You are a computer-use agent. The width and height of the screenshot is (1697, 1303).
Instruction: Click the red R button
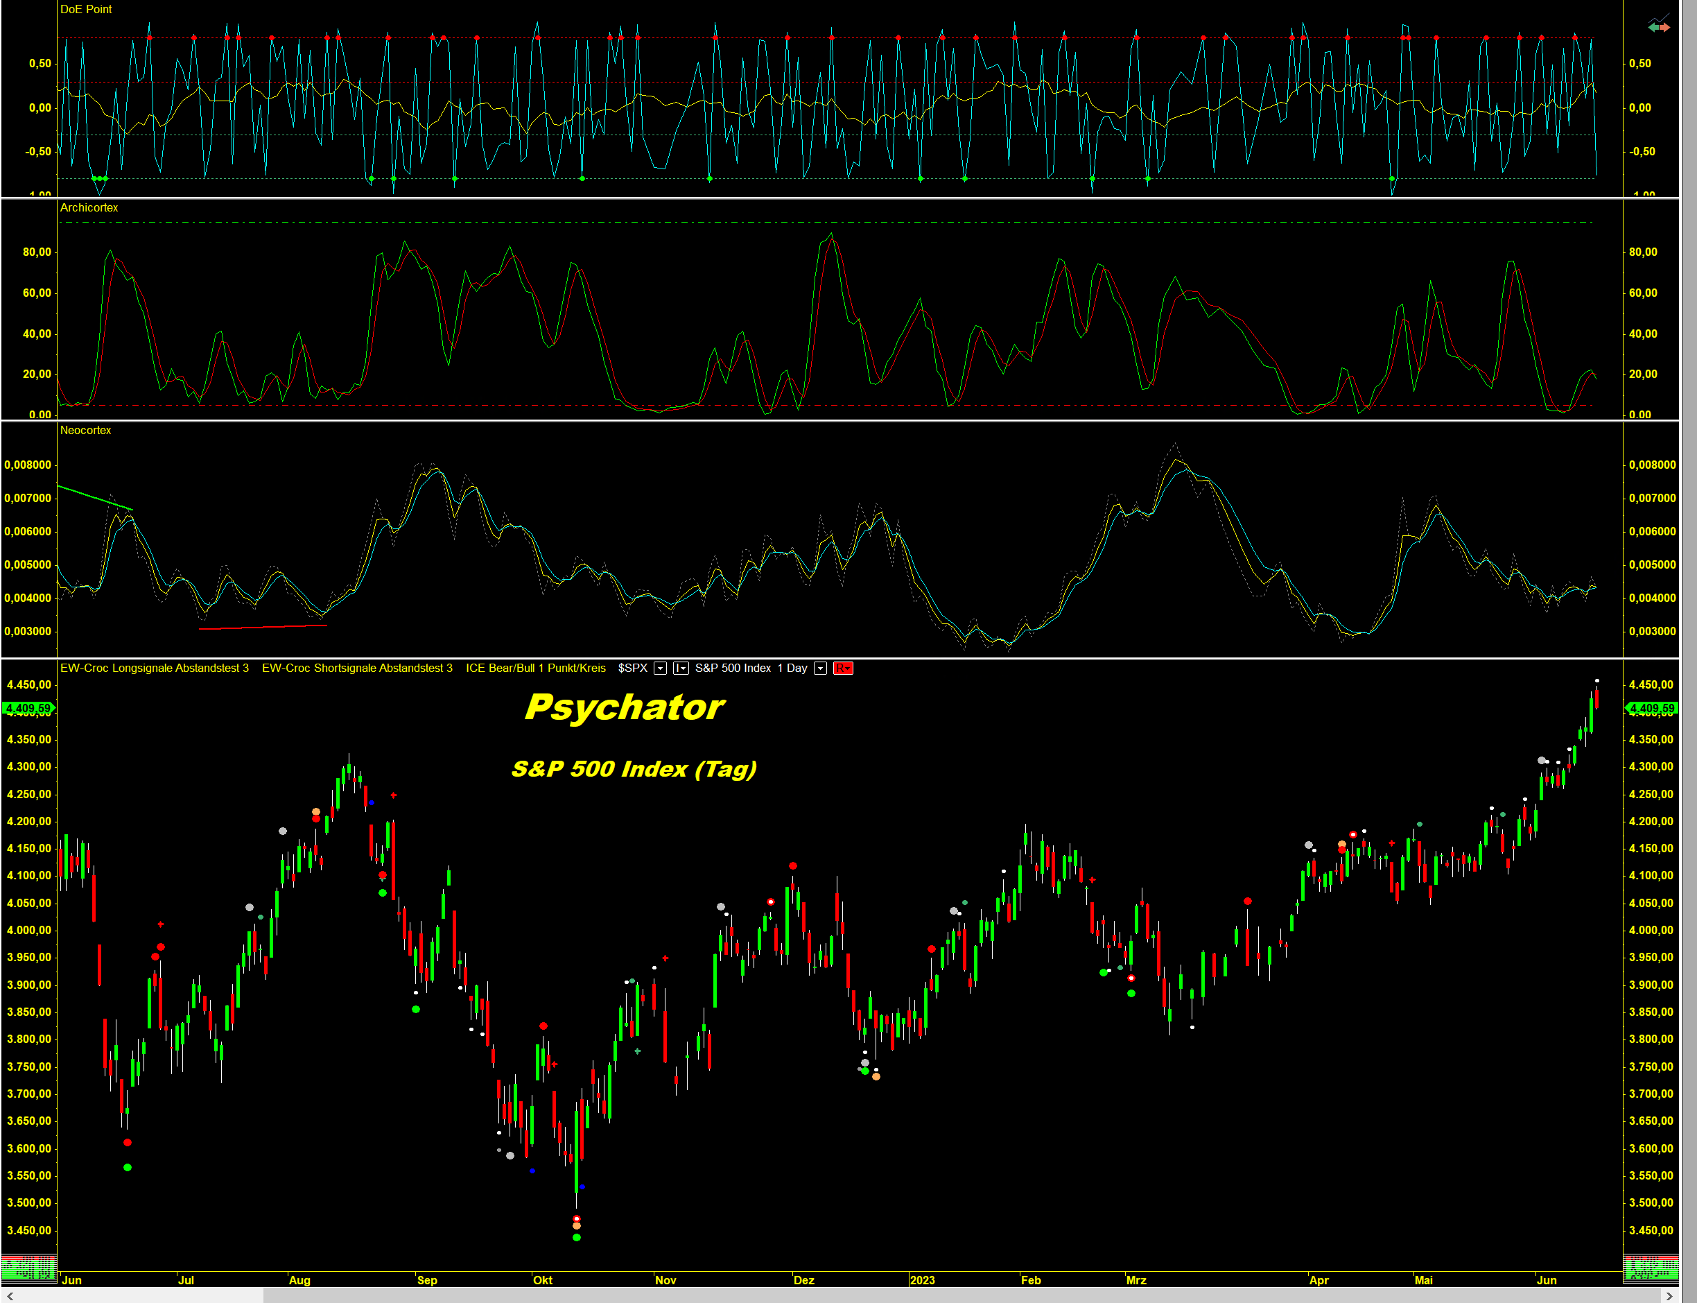[843, 668]
